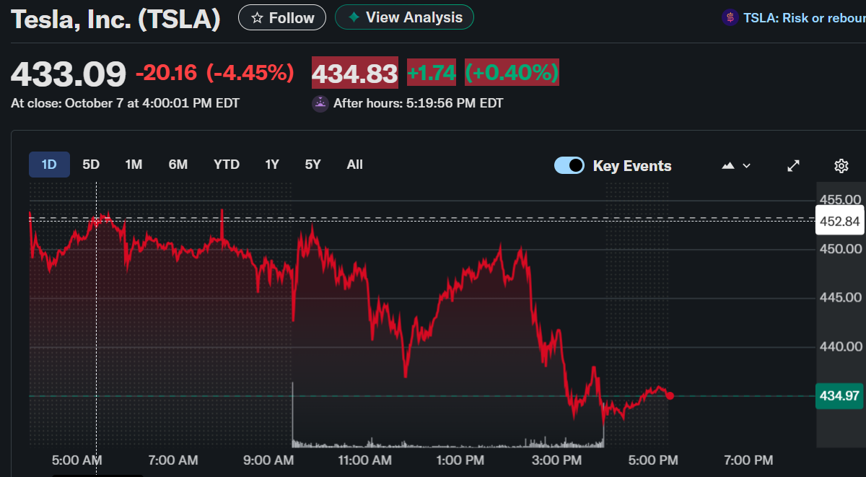Screen dimensions: 866x477
Task: Click the after-hours moon icon
Action: click(320, 103)
